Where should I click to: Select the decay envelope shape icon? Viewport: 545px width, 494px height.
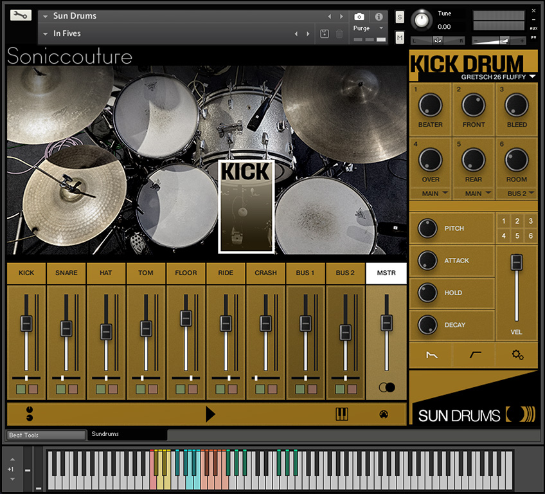[431, 354]
